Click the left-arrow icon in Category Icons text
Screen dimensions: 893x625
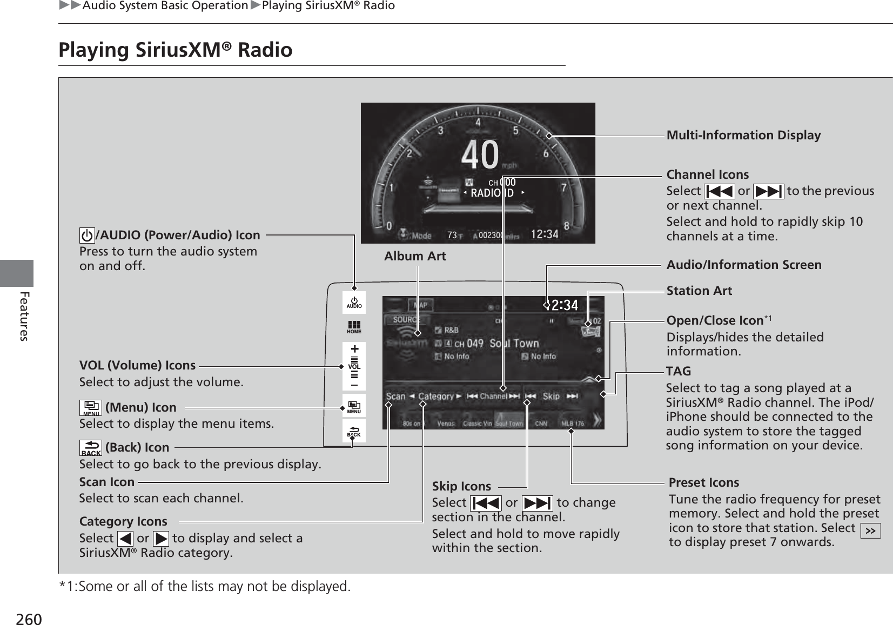coord(125,539)
